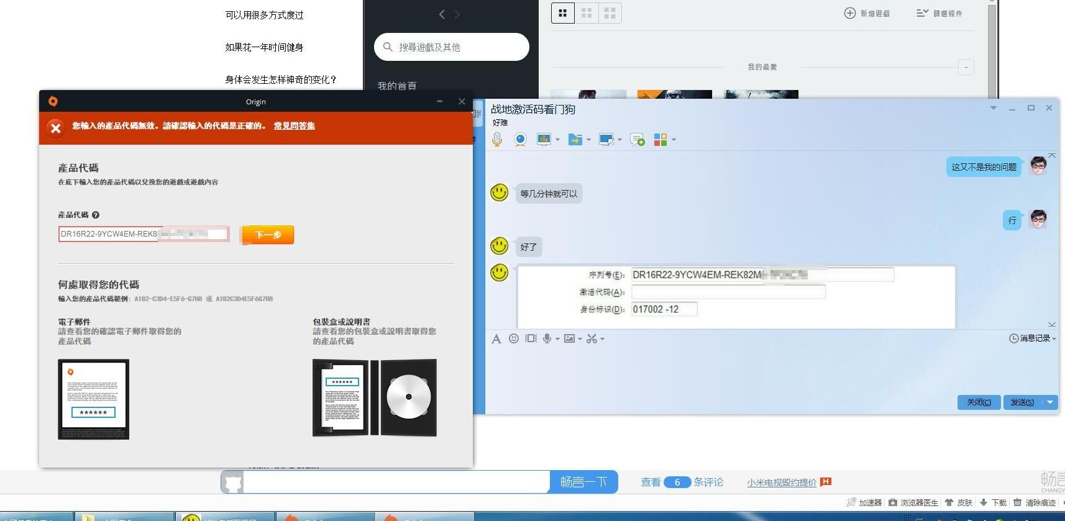Click the email code illustration thumbnail

(x=93, y=399)
